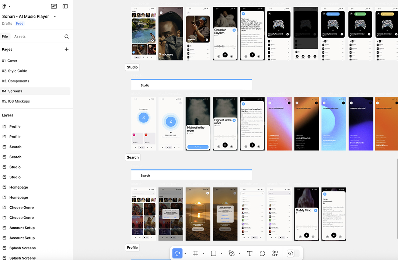This screenshot has width=398, height=260.
Task: Expand the Pen tool dropdown arrow
Action: pos(240,254)
